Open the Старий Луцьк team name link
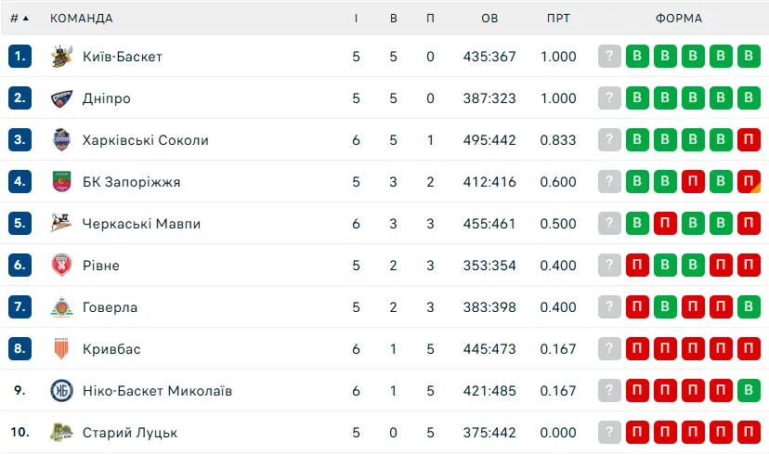 pos(130,433)
